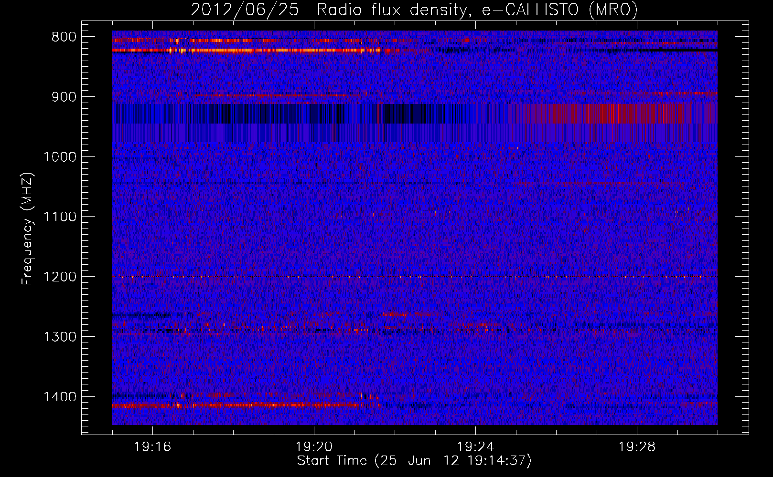Click the 19:20 time tick label

pos(314,447)
